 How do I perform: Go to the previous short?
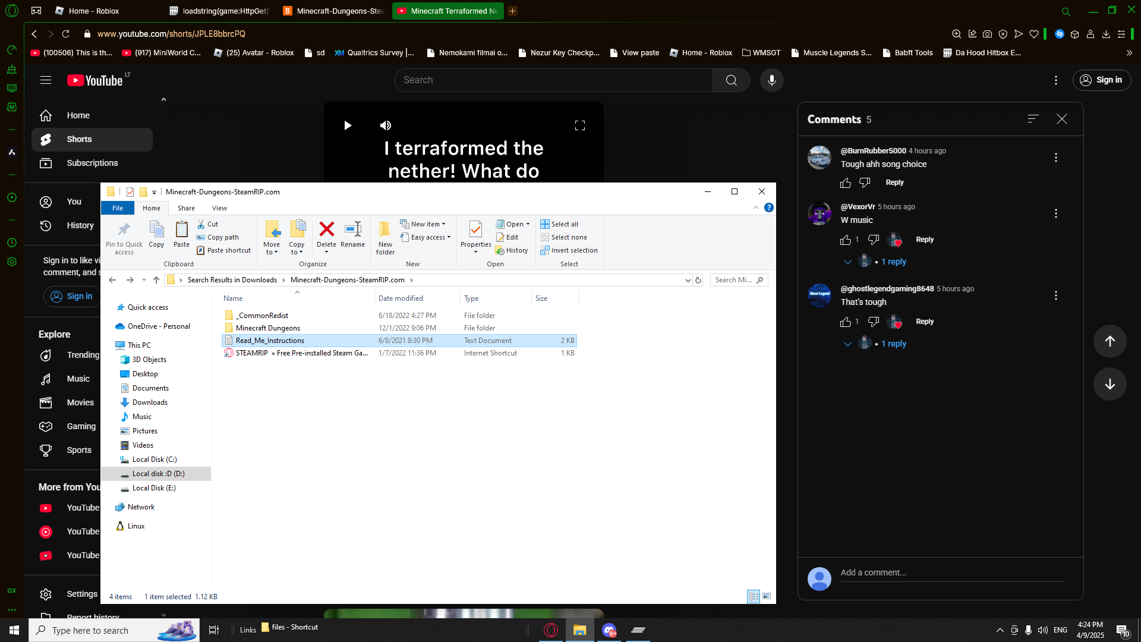click(1110, 341)
